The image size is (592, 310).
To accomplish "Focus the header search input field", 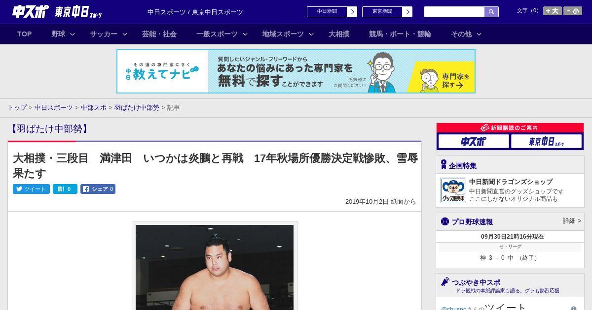I will pos(454,12).
